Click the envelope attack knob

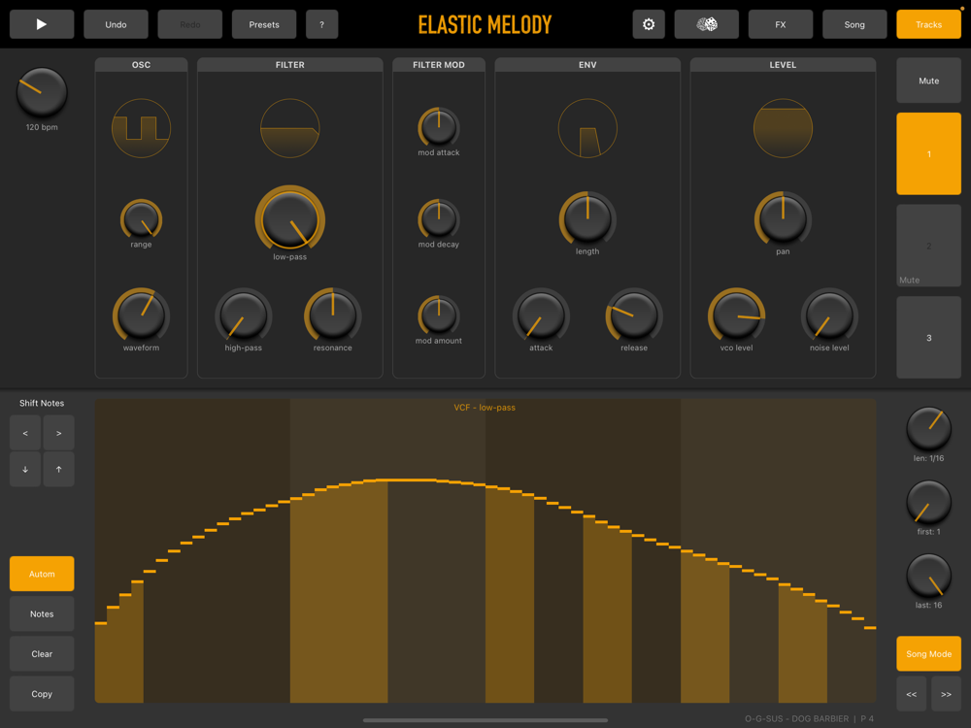pos(541,315)
